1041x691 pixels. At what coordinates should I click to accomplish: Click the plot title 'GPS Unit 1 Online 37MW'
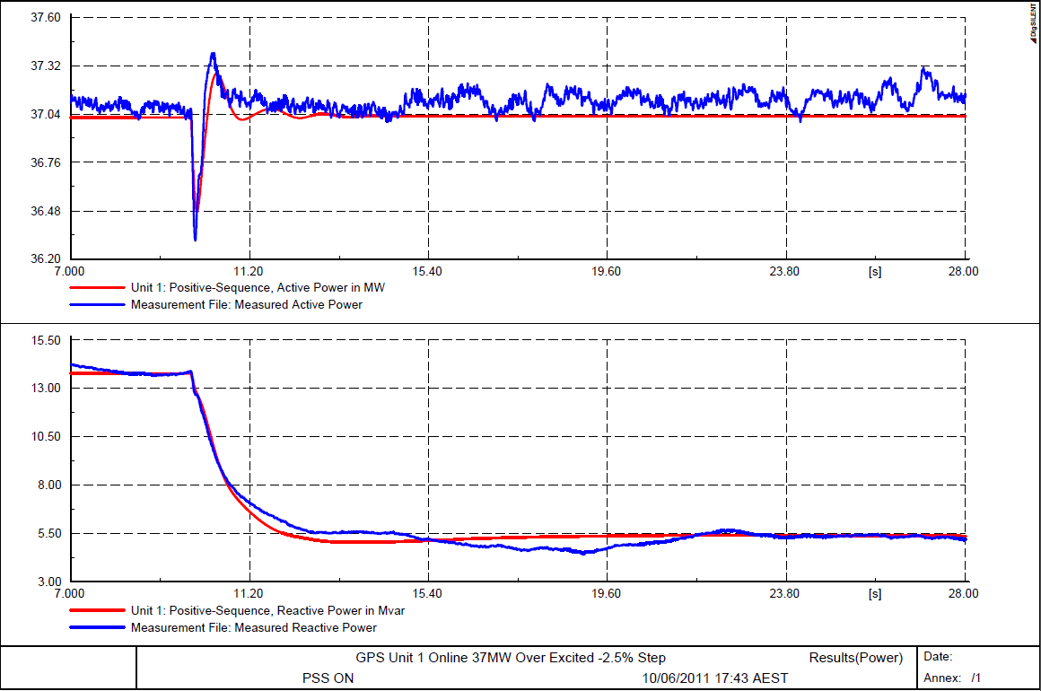click(x=511, y=658)
